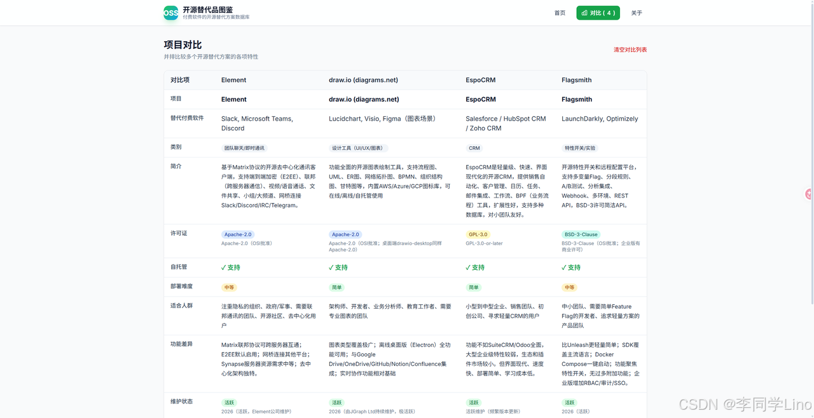Select the 替代付费软件 row label

(187, 118)
